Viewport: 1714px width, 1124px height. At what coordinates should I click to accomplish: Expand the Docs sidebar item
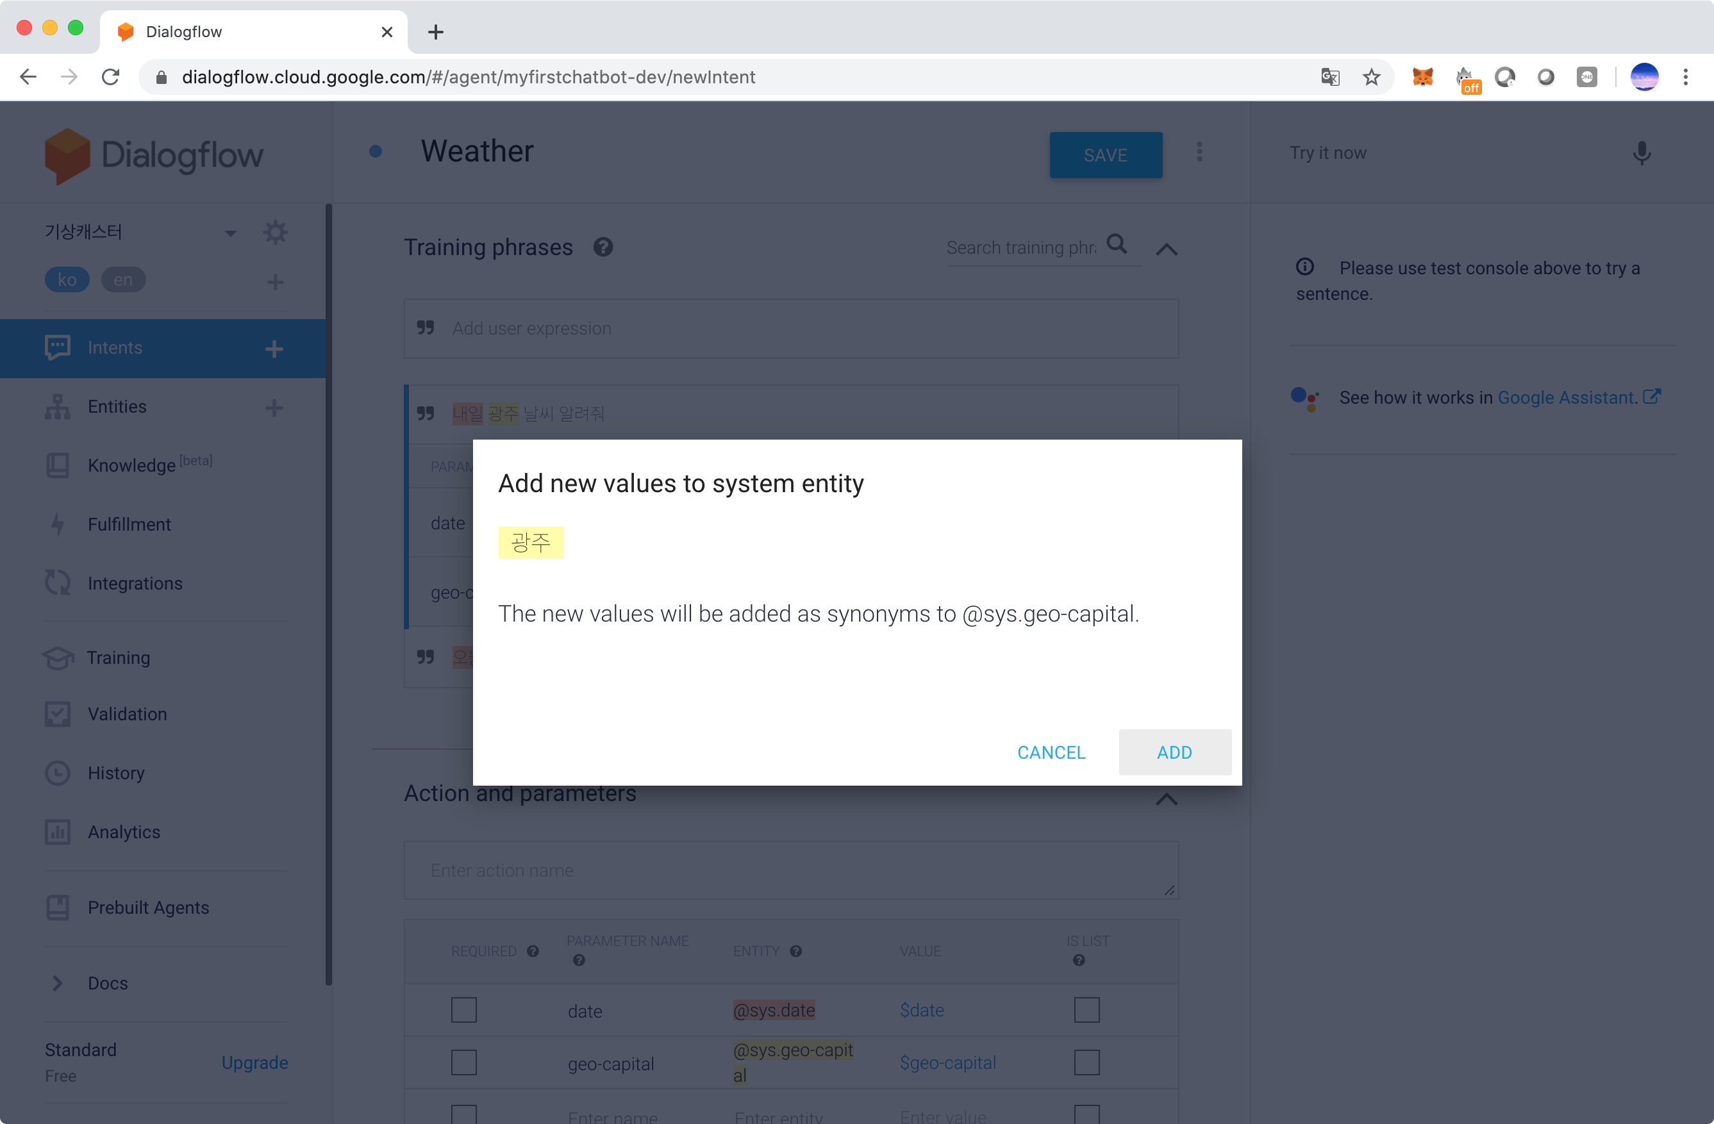point(58,983)
